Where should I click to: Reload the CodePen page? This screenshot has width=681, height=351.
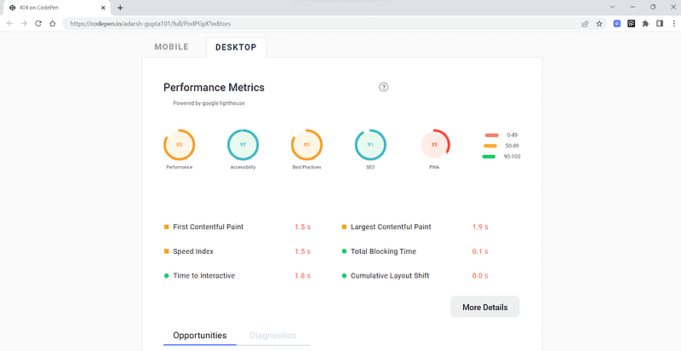[x=38, y=24]
